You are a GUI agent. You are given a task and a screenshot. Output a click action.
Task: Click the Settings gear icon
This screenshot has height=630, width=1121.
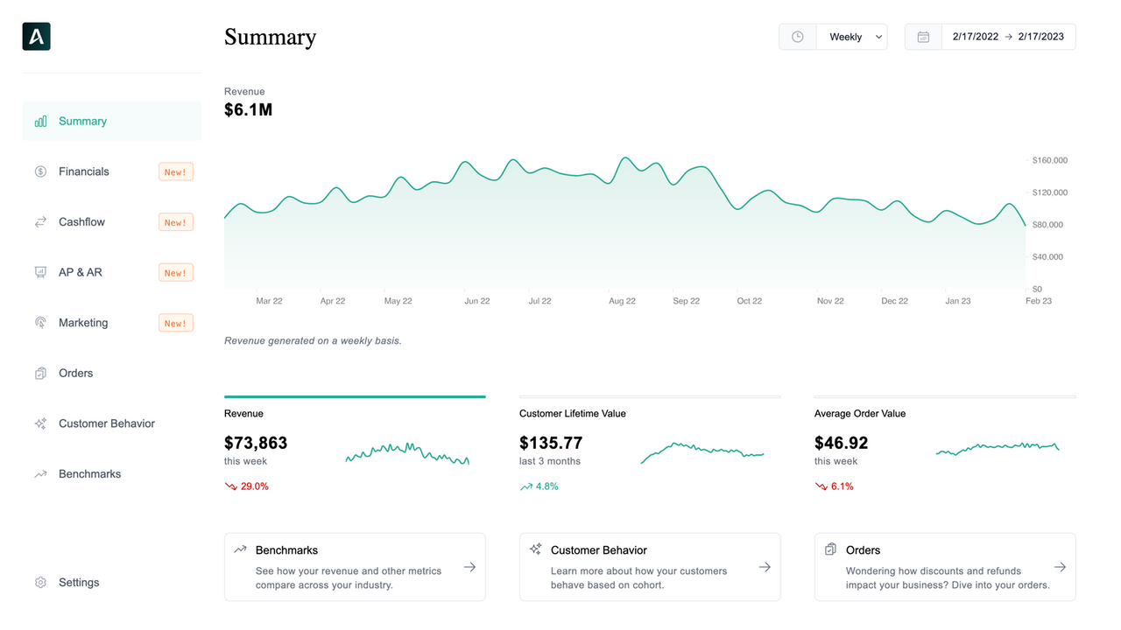40,583
